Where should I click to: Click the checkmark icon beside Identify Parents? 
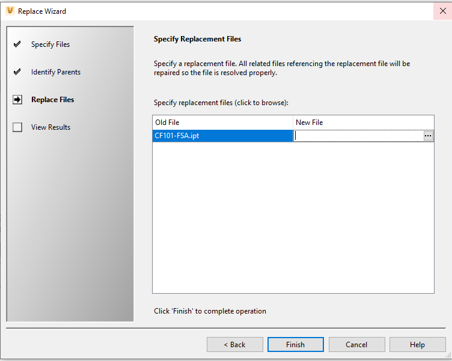[17, 71]
